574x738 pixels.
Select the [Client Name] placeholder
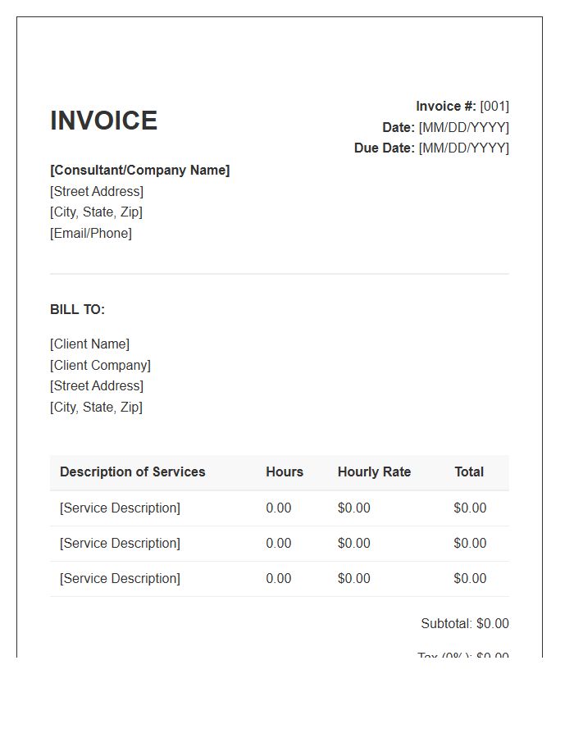(x=89, y=344)
